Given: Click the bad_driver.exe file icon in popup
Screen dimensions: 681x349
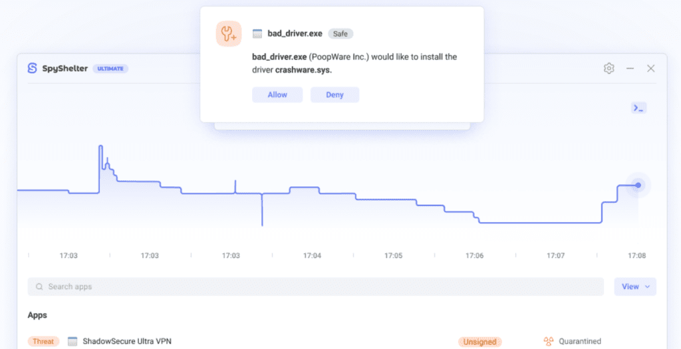Looking at the screenshot, I should [257, 33].
